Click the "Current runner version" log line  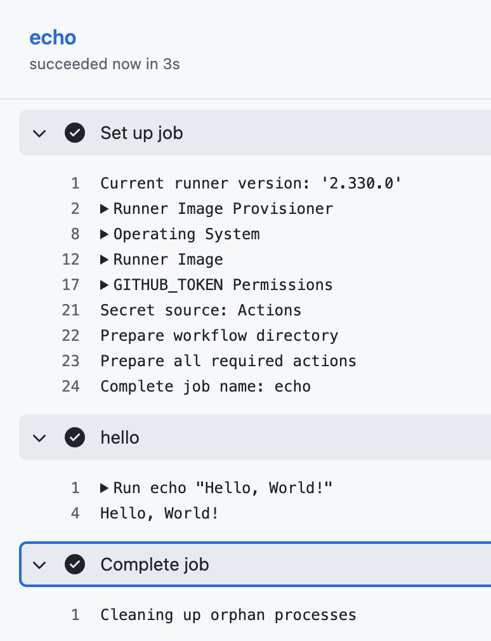point(251,183)
